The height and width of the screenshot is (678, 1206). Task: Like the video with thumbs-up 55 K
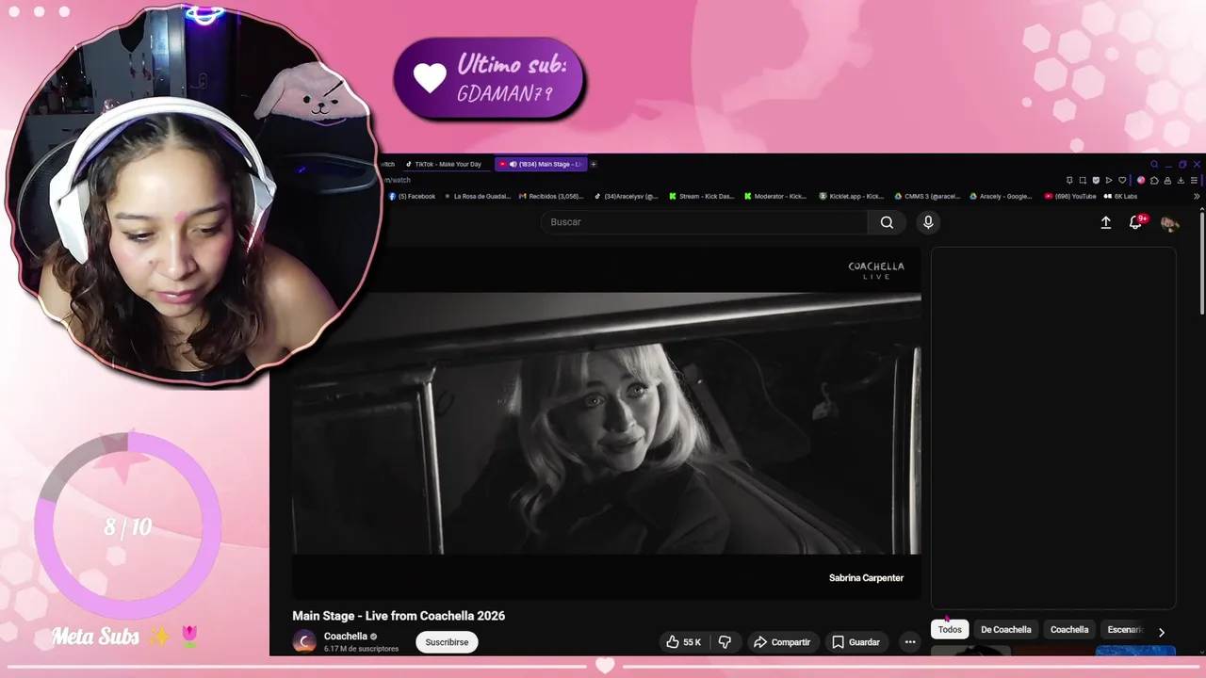point(684,642)
